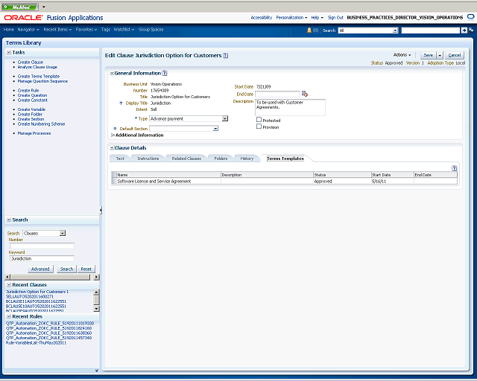Open the Default Section dropdown
This screenshot has height=381, width=477.
click(215, 129)
